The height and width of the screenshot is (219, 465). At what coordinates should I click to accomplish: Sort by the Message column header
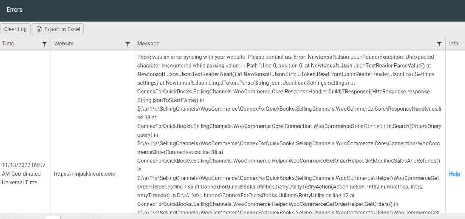tap(148, 43)
